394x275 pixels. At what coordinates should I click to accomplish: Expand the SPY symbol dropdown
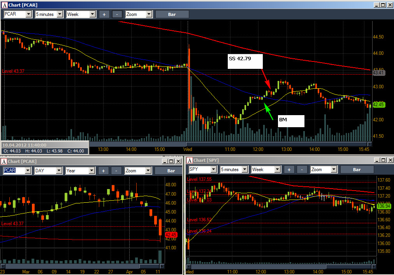click(x=214, y=170)
